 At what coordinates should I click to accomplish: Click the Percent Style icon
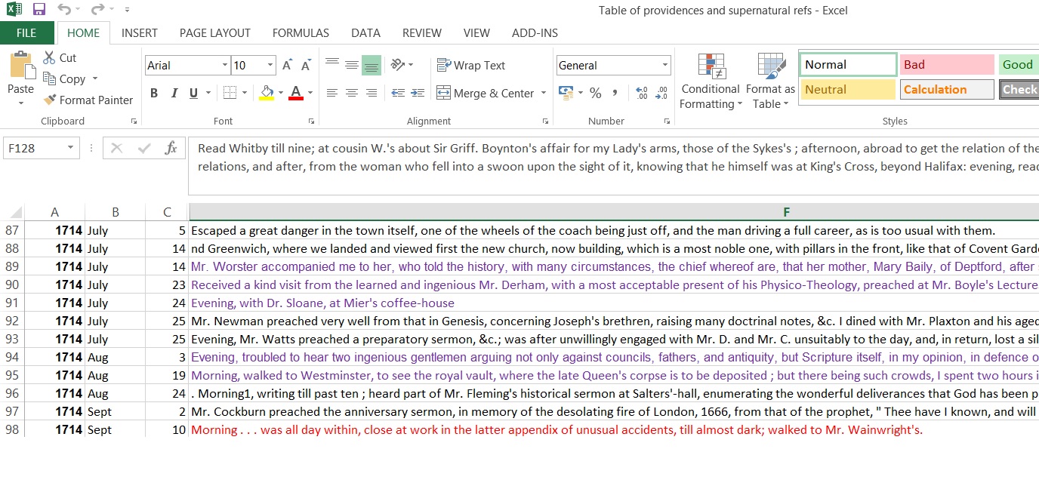click(596, 93)
